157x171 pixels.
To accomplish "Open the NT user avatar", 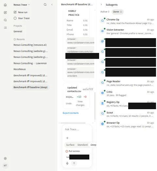I will coord(5,165).
